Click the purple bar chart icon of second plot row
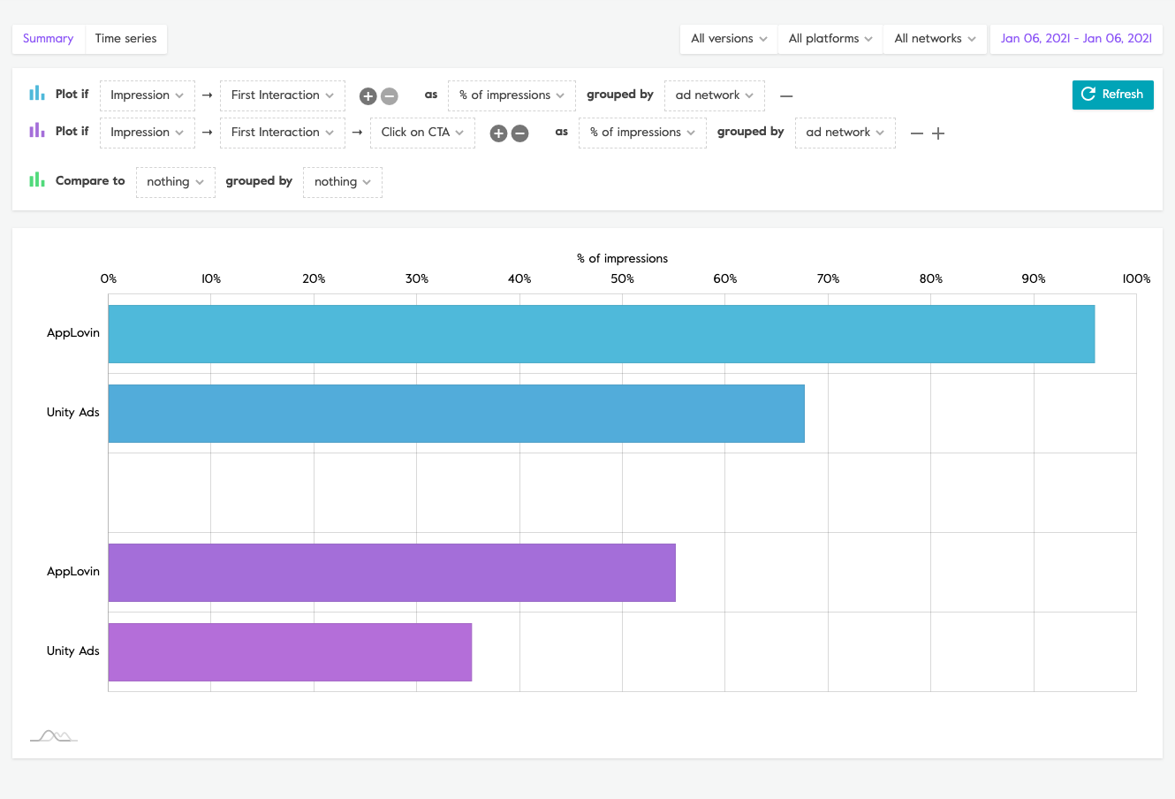 37,130
